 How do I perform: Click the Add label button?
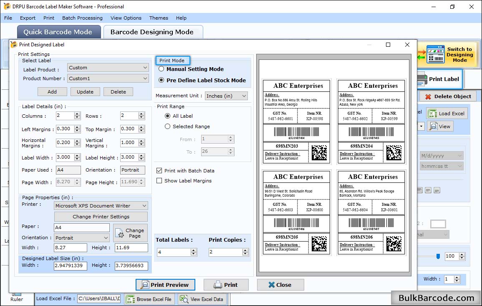point(52,92)
